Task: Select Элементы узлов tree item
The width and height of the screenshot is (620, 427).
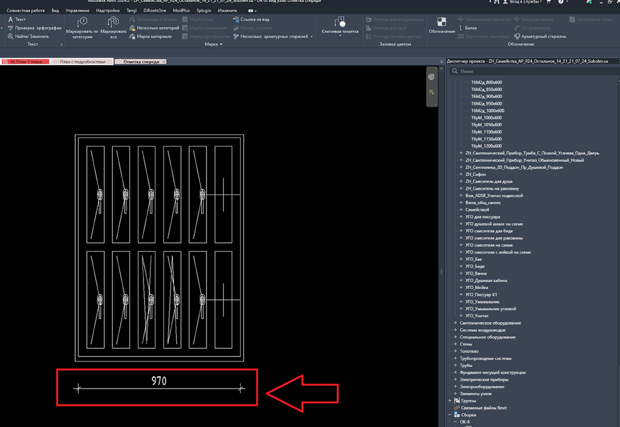Action: coord(476,393)
